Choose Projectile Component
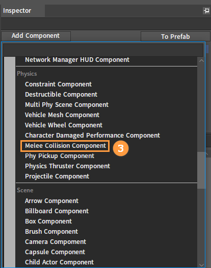 (57, 176)
